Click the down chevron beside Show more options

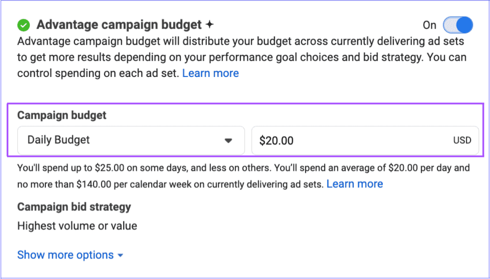pyautogui.click(x=120, y=255)
